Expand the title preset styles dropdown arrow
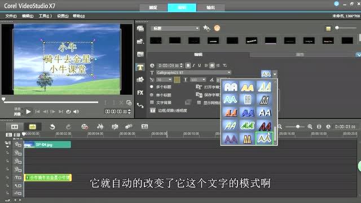The image size is (361, 203). [275, 74]
